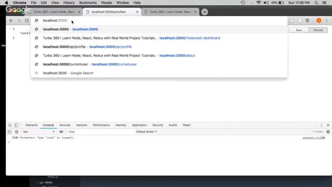The width and height of the screenshot is (332, 187).
Task: Switch to the Sources tab
Action: (65, 125)
